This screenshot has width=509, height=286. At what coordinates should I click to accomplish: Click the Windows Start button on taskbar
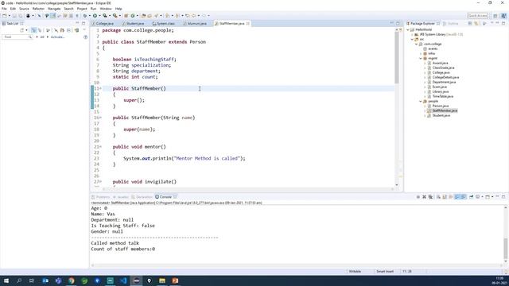click(6, 280)
